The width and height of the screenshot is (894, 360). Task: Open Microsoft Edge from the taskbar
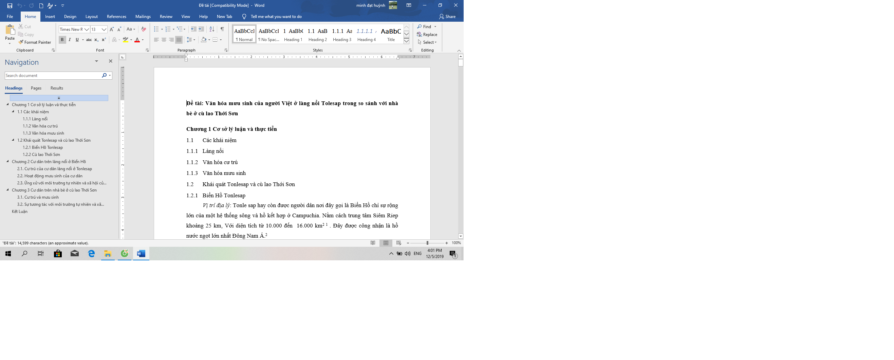(x=91, y=254)
